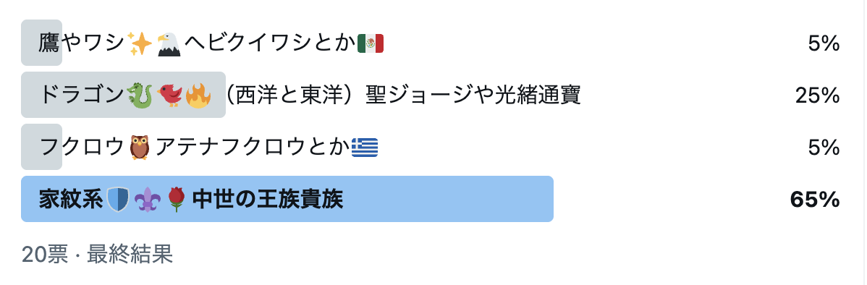Click the 最終結果 final results label
The width and height of the screenshot is (867, 285).
pyautogui.click(x=130, y=254)
